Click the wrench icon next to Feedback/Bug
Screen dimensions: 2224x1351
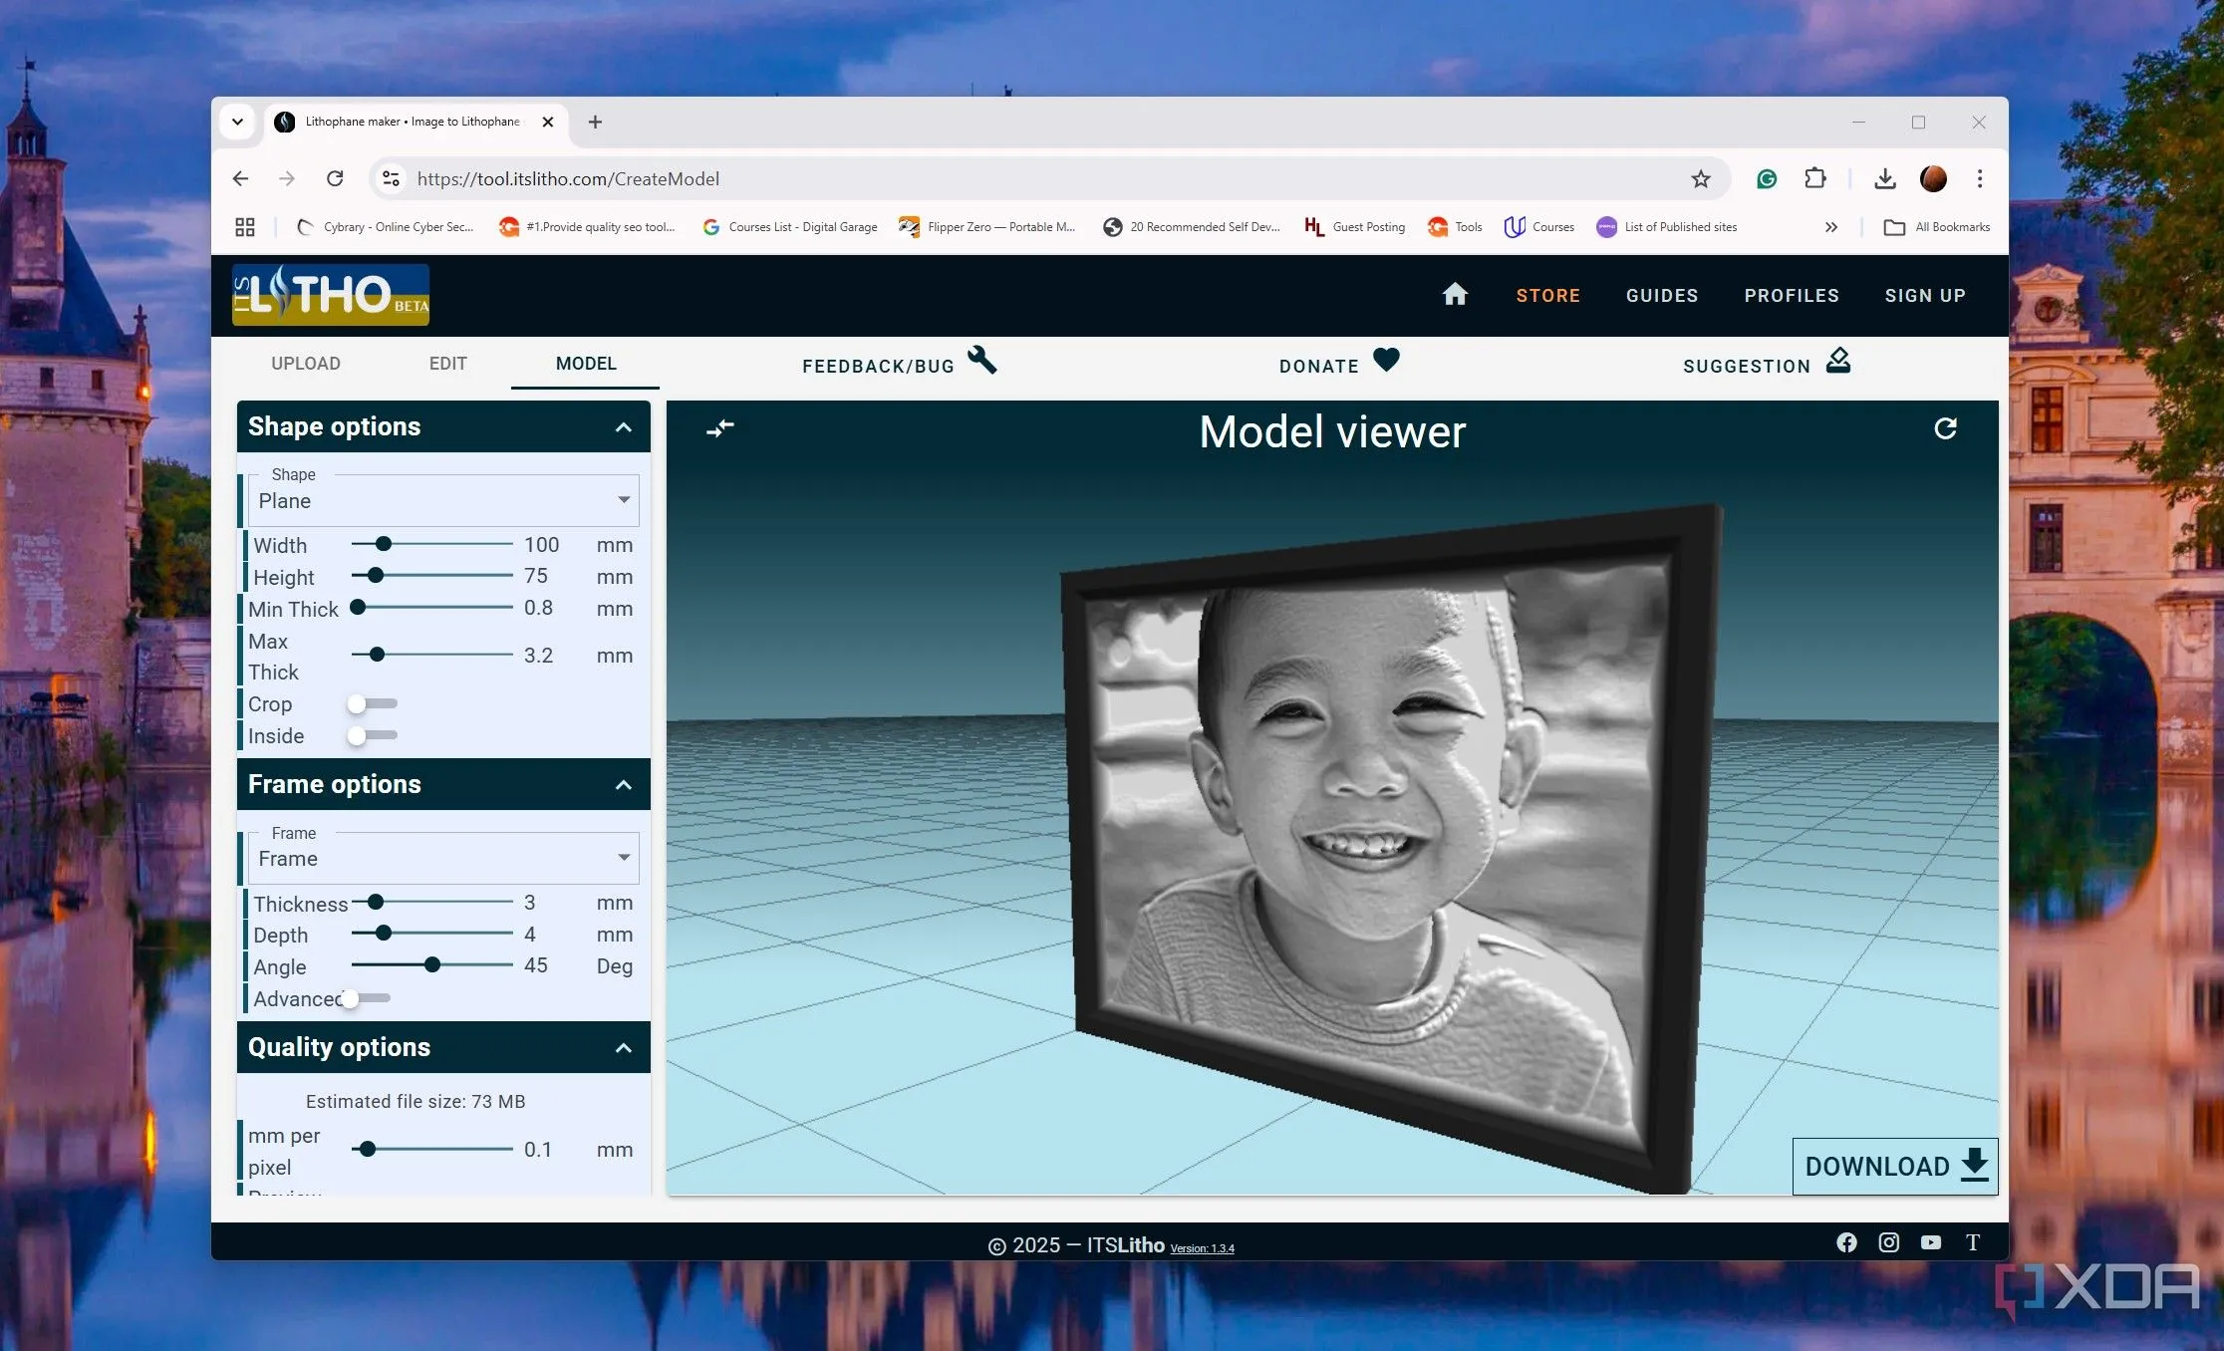pyautogui.click(x=982, y=360)
